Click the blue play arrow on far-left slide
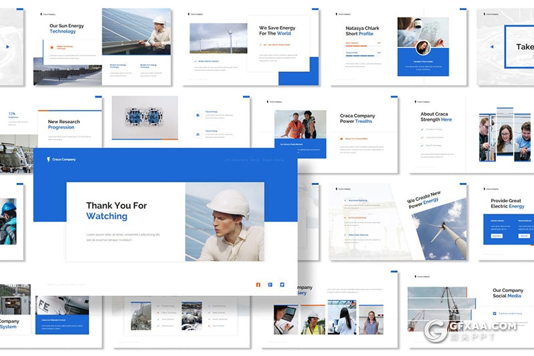 pos(7,47)
